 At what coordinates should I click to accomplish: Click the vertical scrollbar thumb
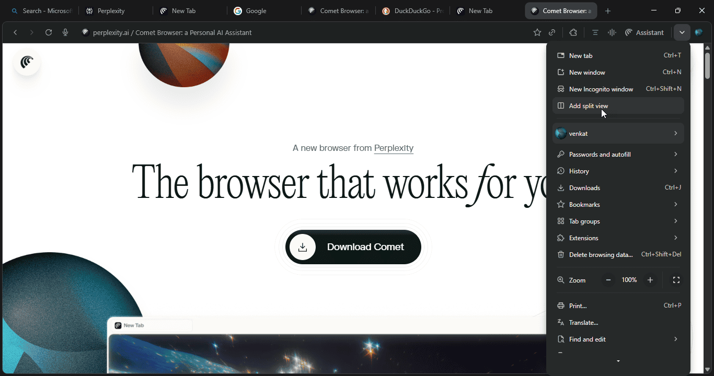click(707, 65)
